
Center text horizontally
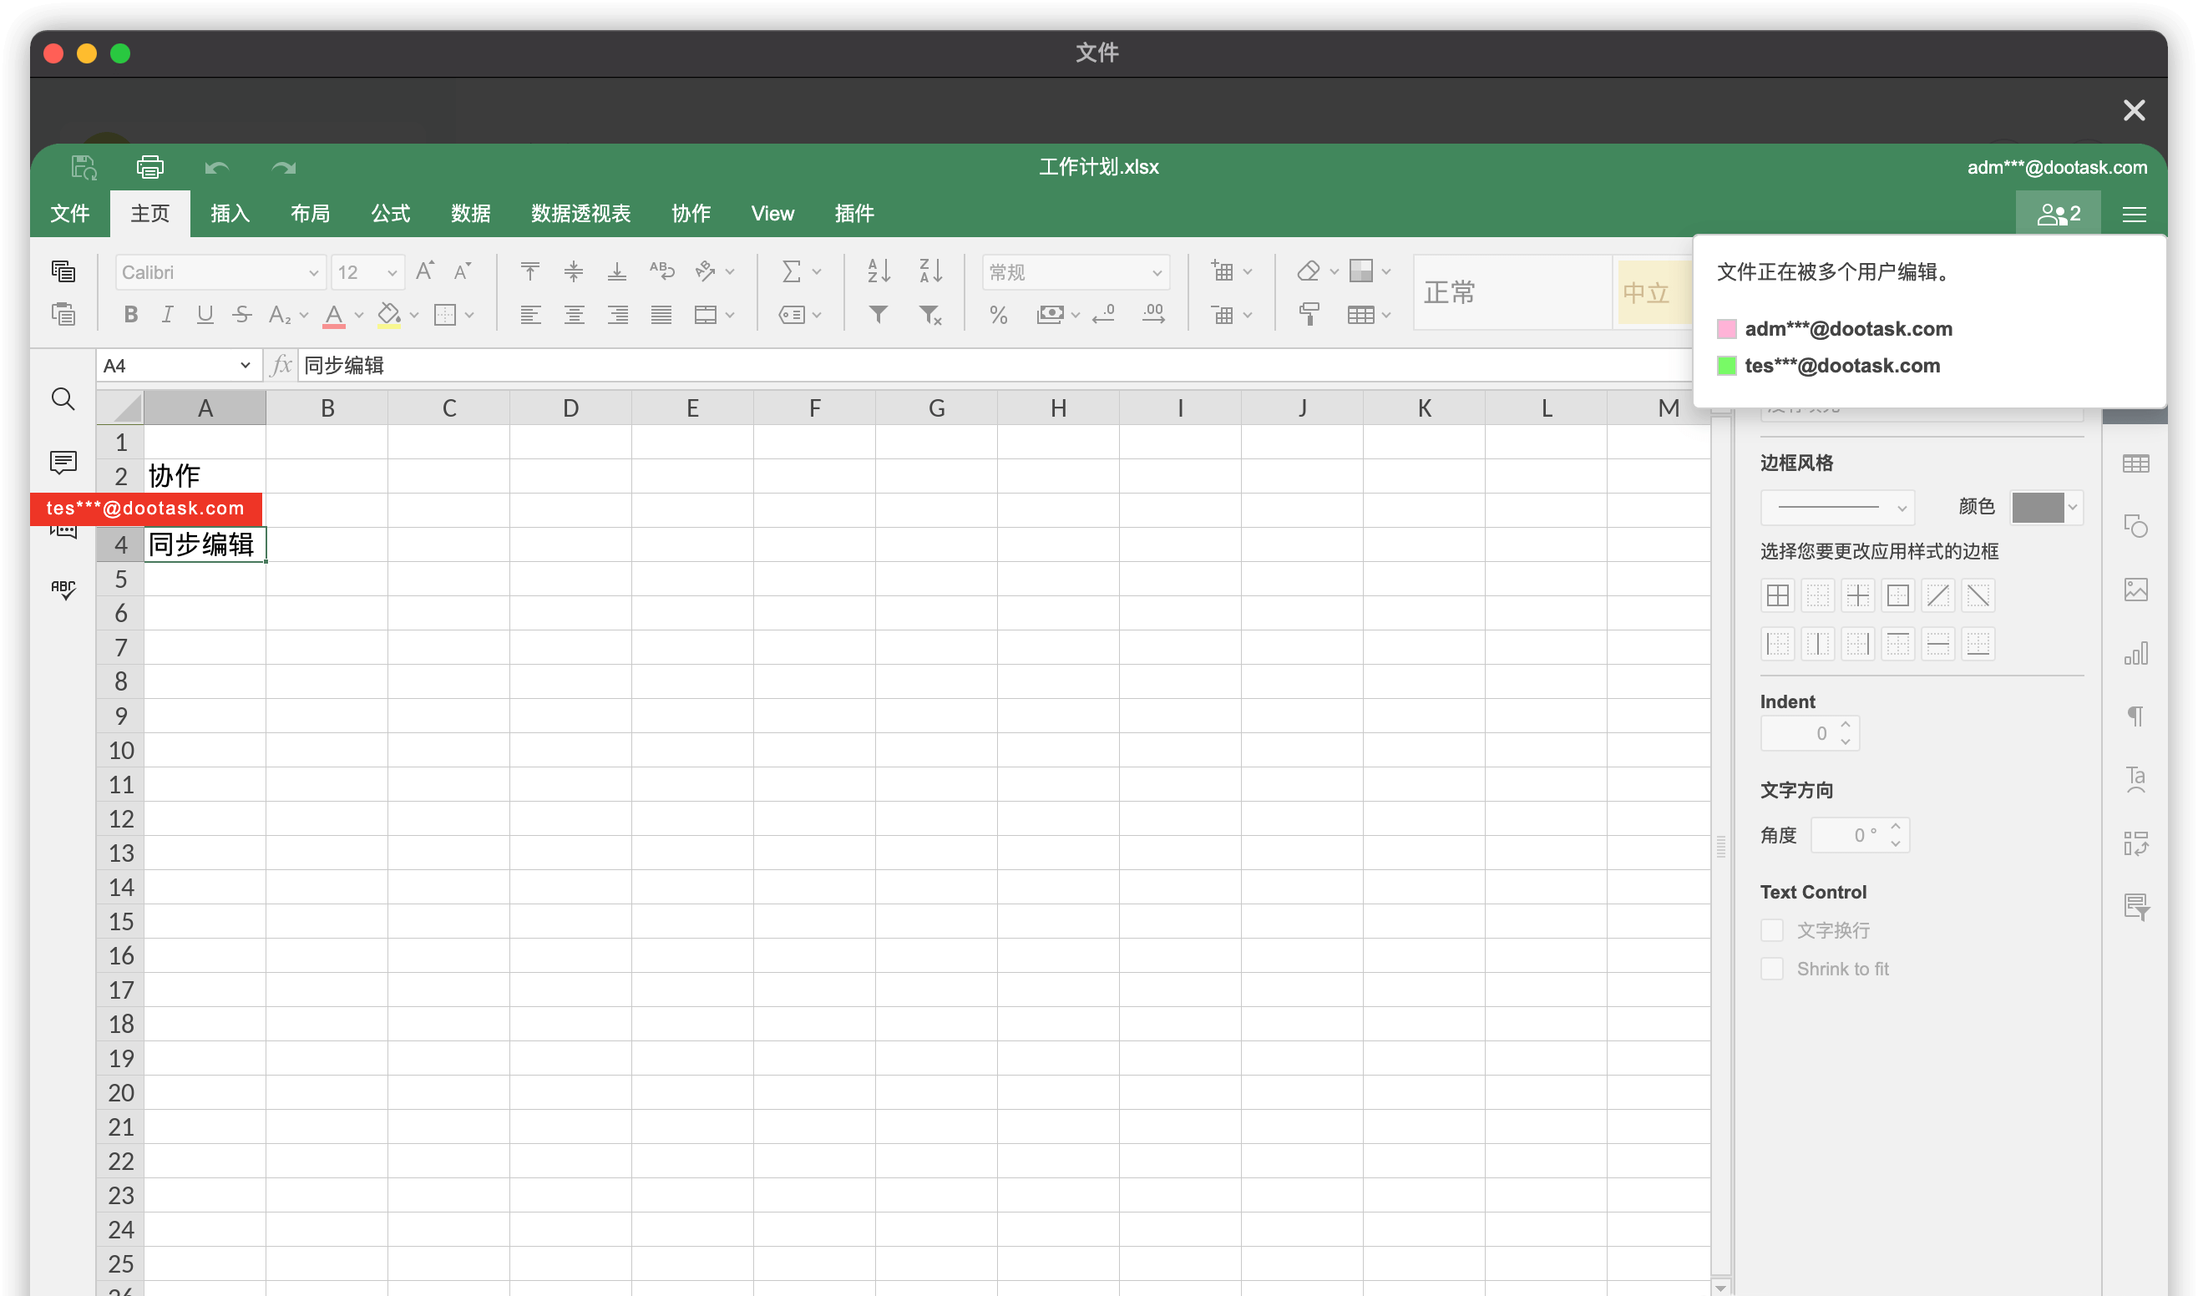click(574, 316)
